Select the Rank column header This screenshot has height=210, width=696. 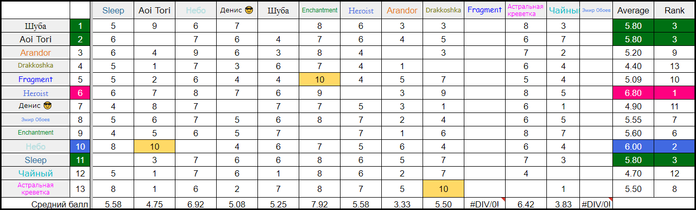coord(674,10)
